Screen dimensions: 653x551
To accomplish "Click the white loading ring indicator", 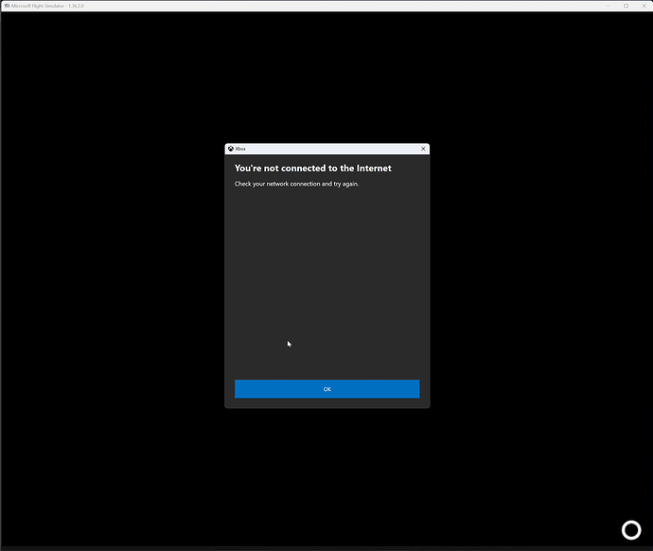I will click(631, 530).
